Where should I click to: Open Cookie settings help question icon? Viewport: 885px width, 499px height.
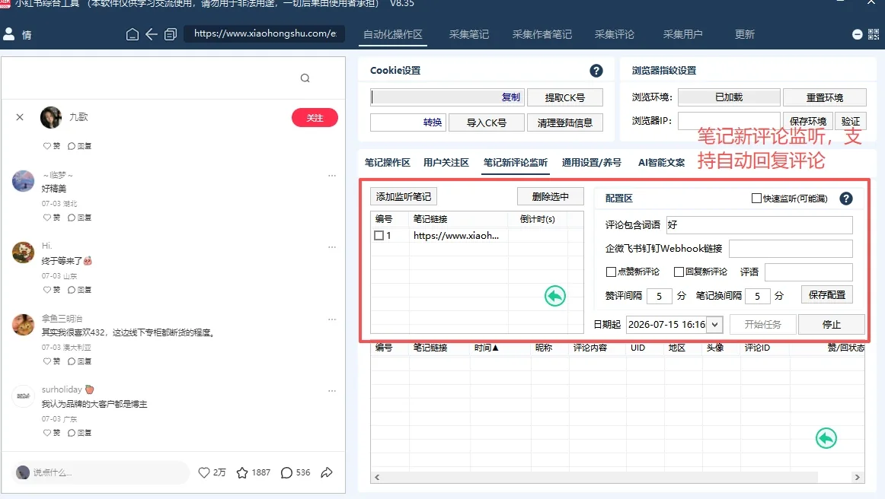[596, 71]
